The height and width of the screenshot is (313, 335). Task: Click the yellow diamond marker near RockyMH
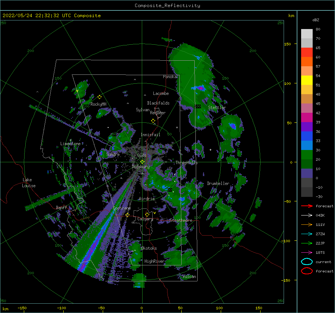tap(99, 97)
